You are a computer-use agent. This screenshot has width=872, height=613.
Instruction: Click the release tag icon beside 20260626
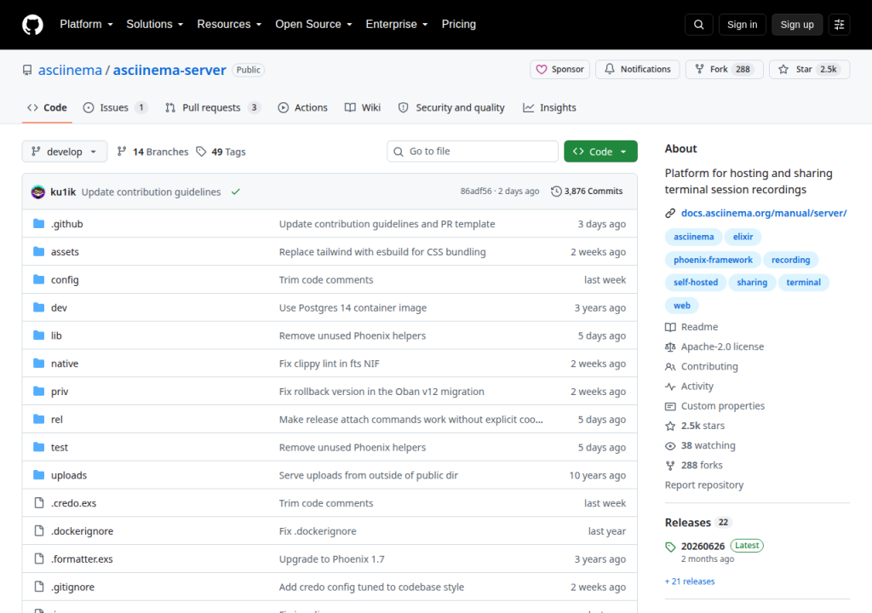pos(670,547)
